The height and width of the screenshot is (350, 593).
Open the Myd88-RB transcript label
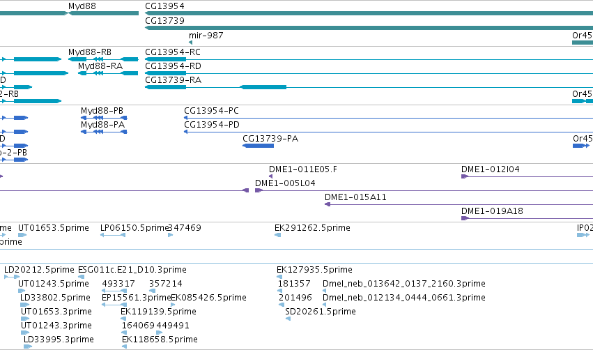pyautogui.click(x=90, y=52)
